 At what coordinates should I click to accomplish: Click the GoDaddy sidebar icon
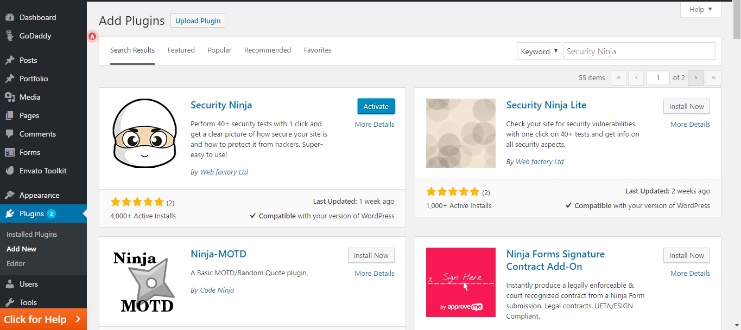click(10, 36)
